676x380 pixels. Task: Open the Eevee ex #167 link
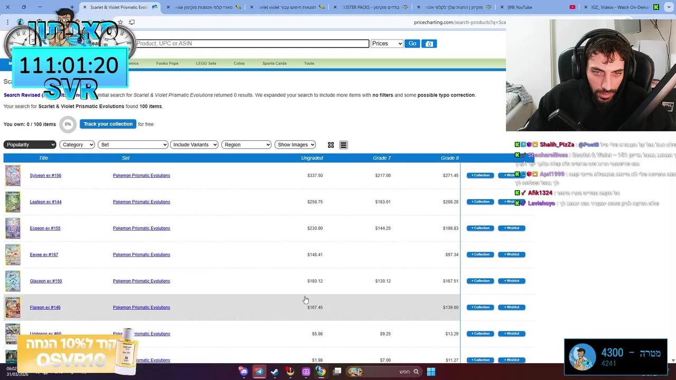pos(44,255)
